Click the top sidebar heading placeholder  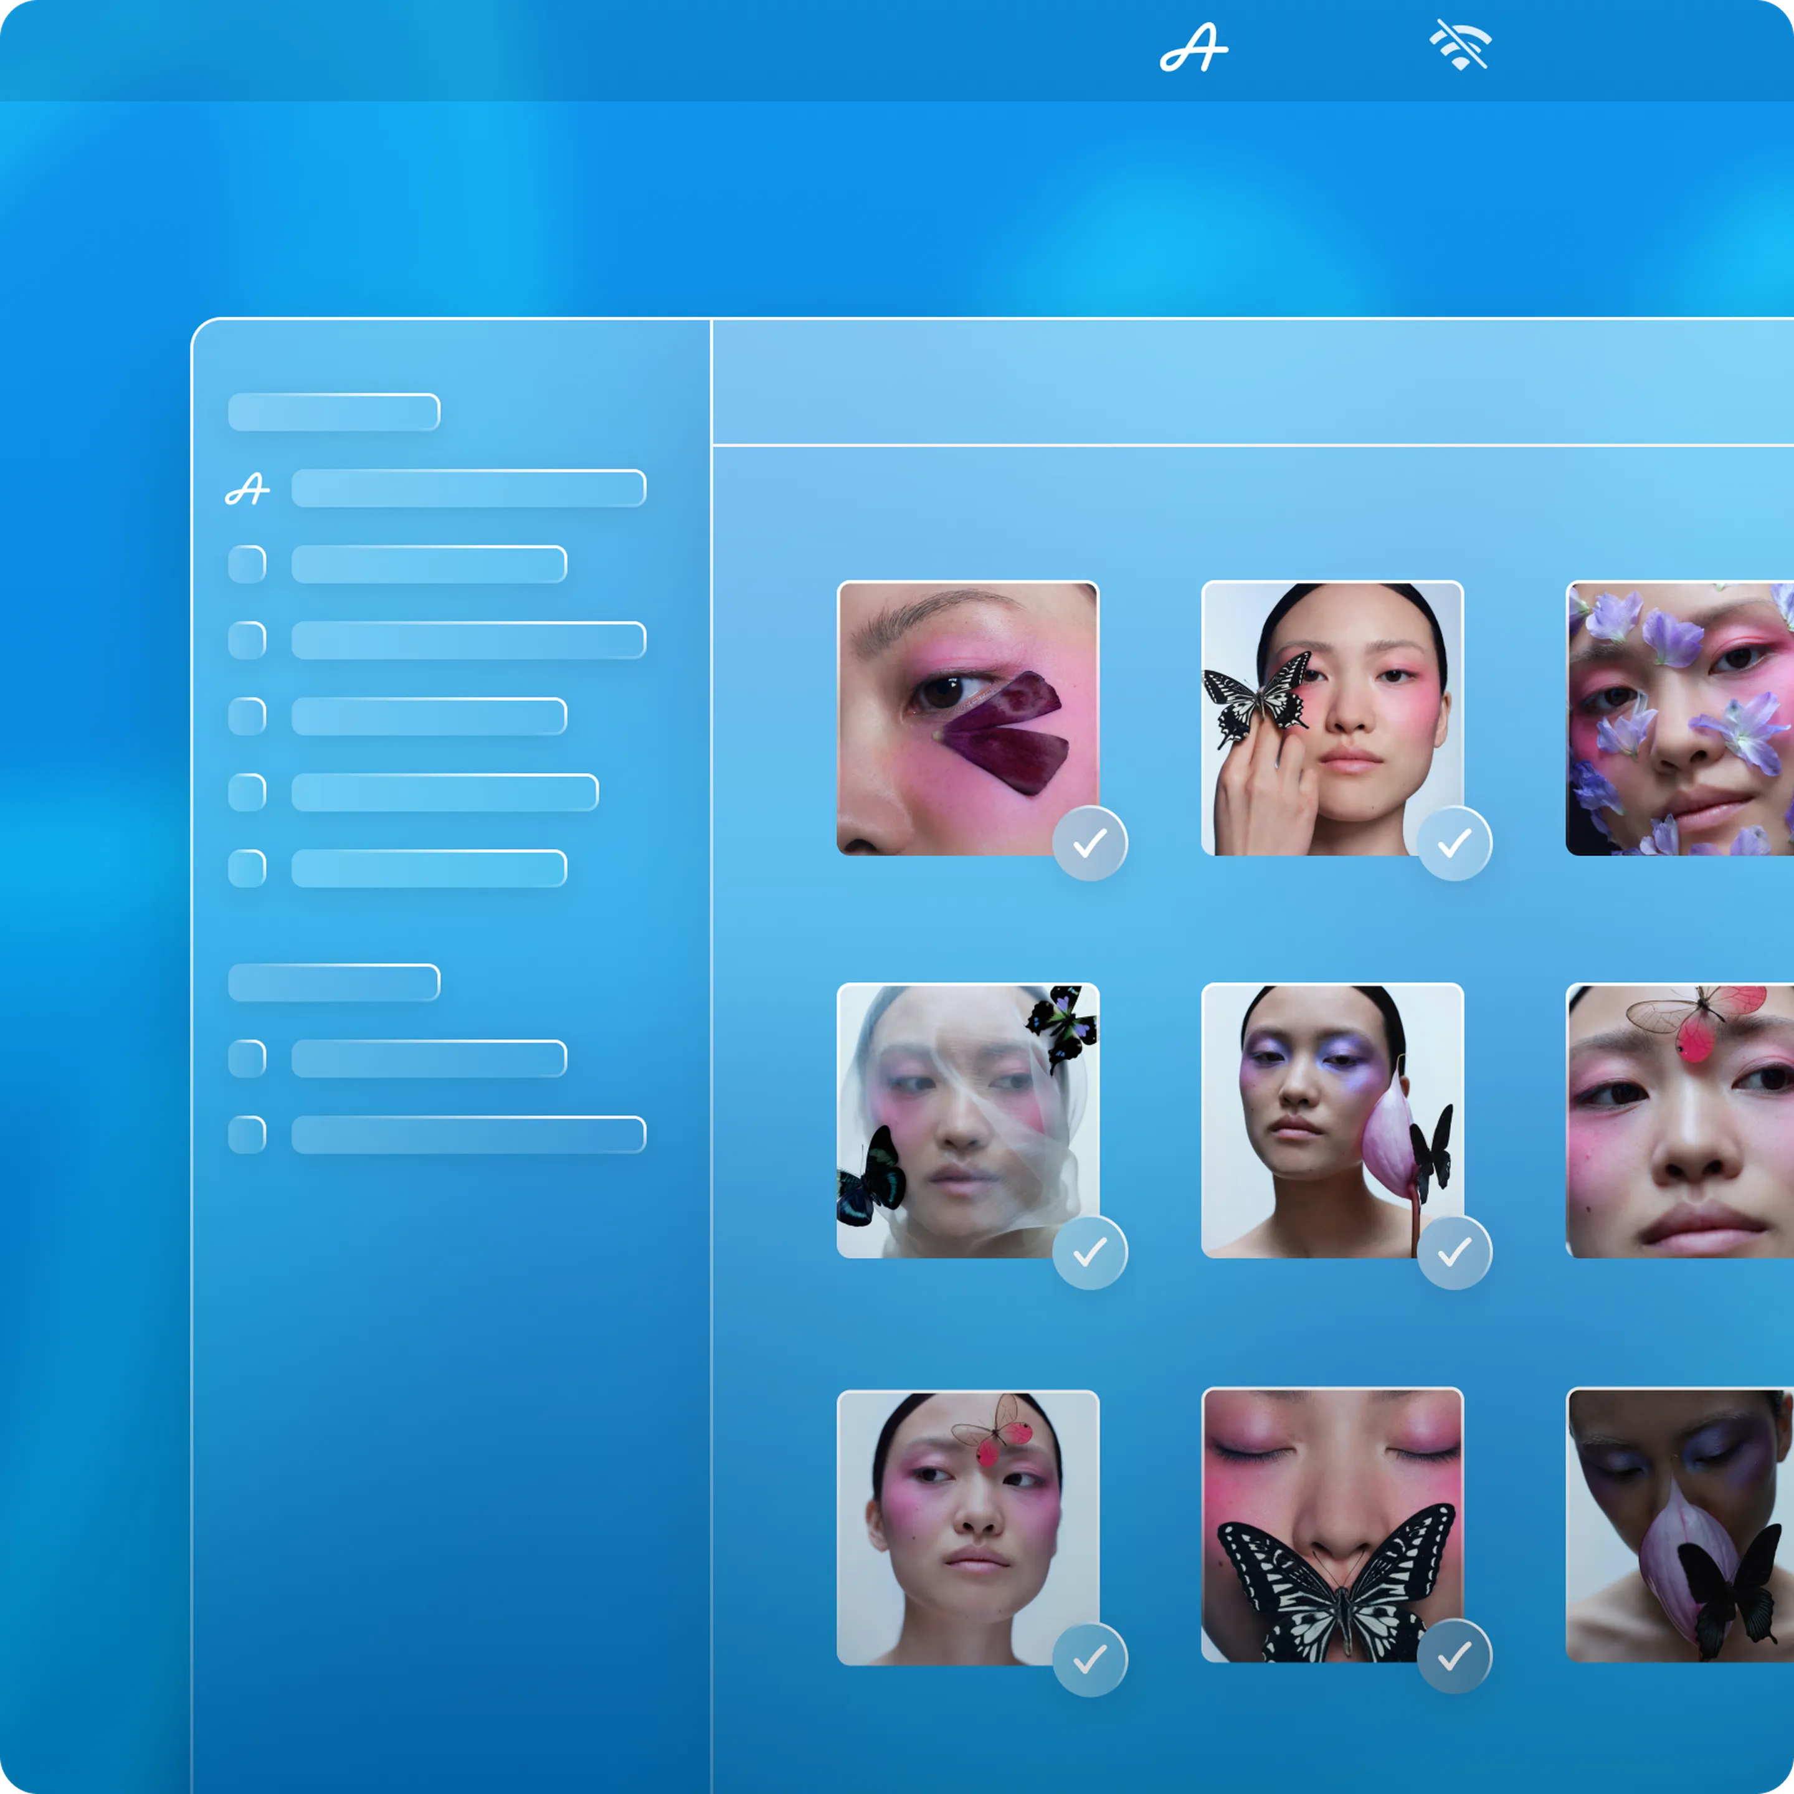tap(333, 412)
